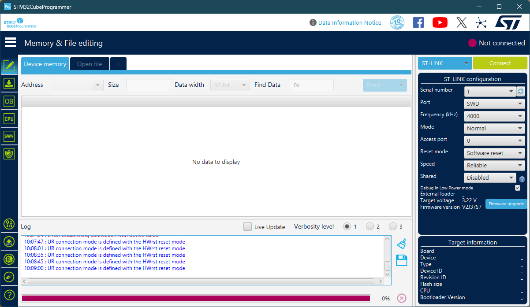Open the 0110 register sidebar icon

(x=9, y=224)
